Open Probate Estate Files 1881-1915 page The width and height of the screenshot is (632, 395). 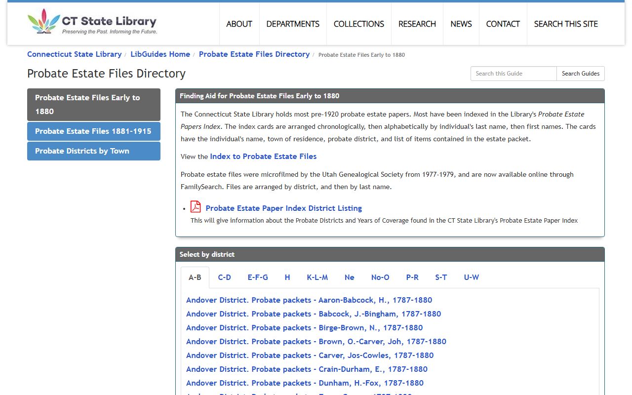94,131
